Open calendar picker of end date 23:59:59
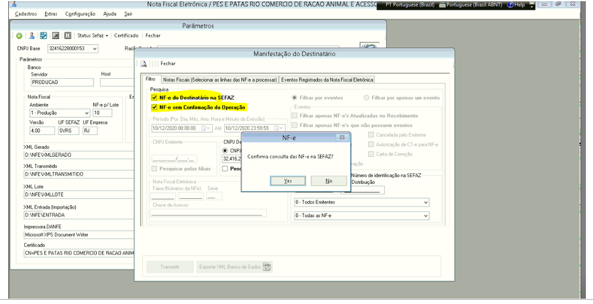Viewport: 593px width, 304px height. coord(279,128)
